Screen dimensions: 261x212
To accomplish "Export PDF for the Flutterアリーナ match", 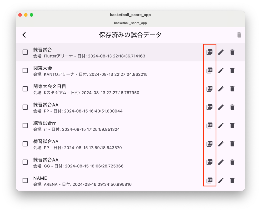I will (x=210, y=52).
